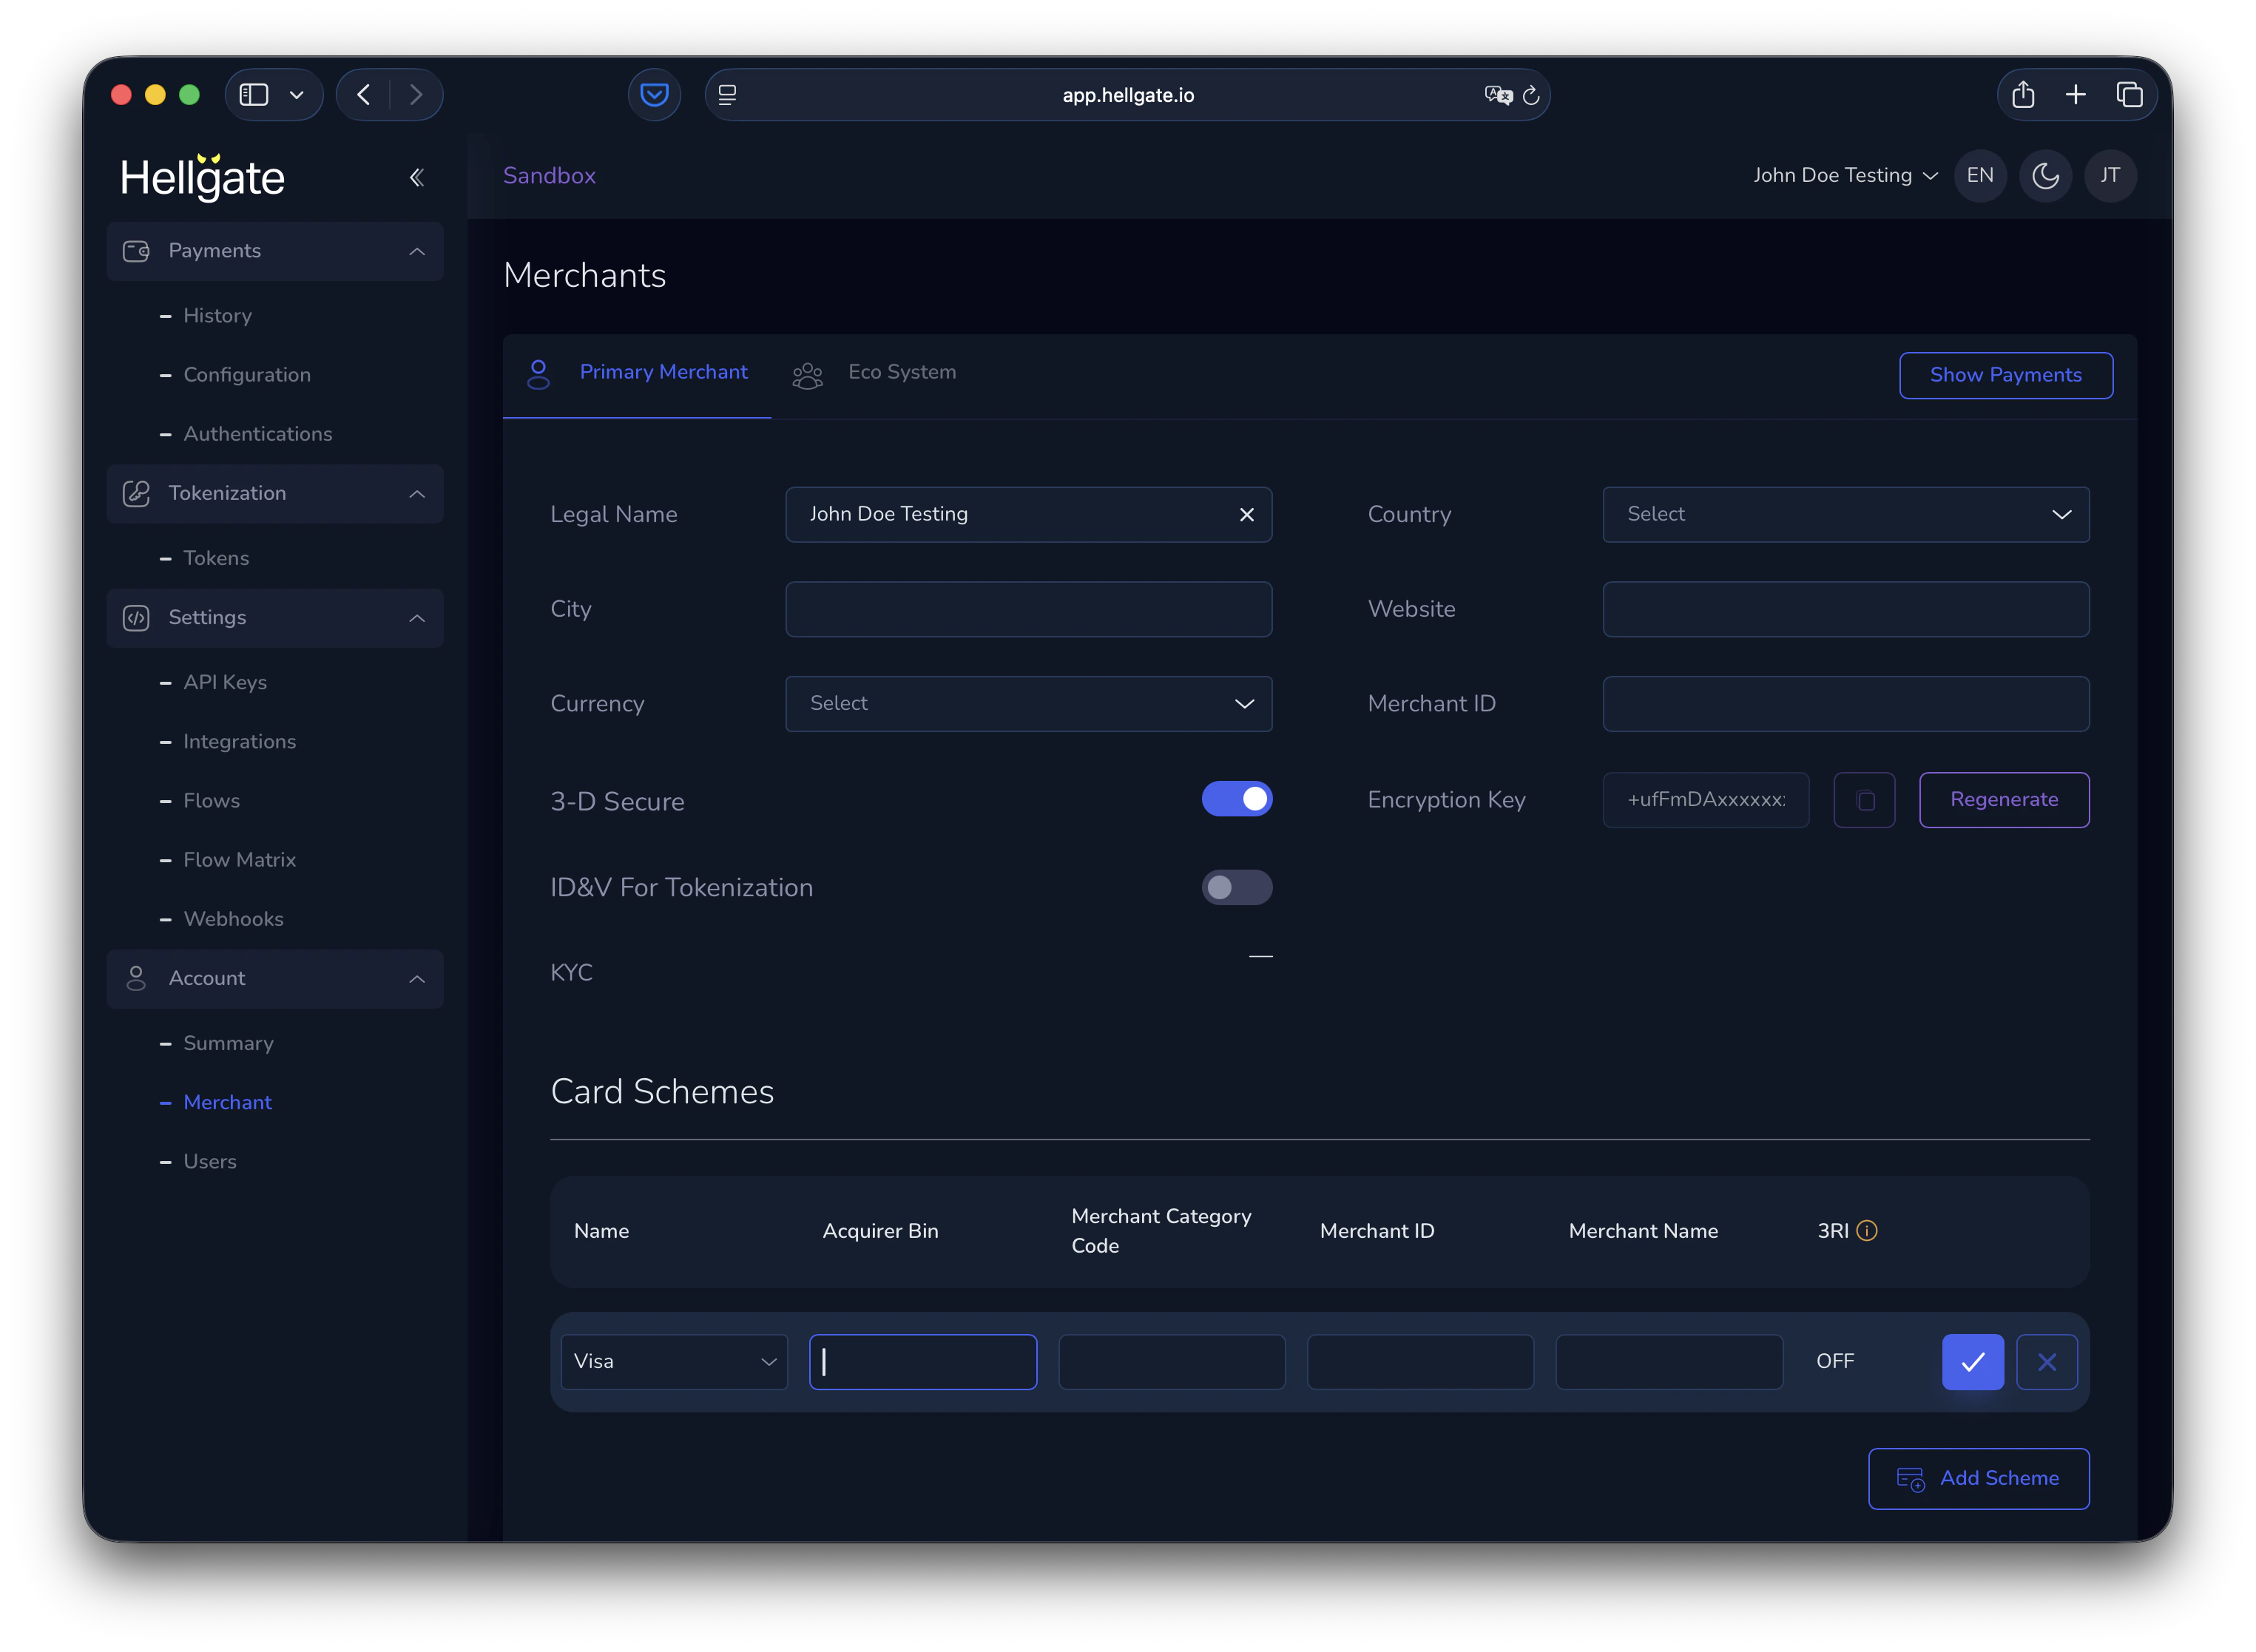Open the browser sidebar options chevron
Viewport: 2256px width, 1652px height.
coord(296,95)
